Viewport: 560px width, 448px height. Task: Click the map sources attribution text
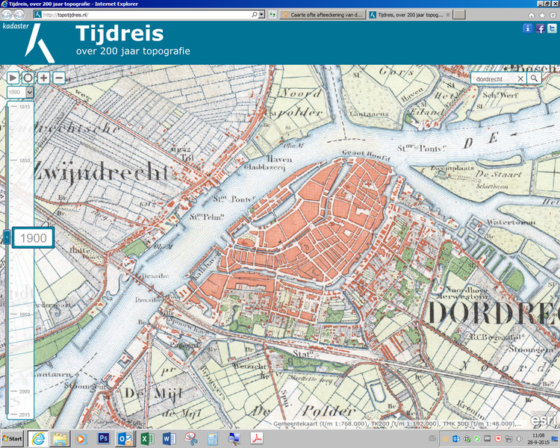pyautogui.click(x=397, y=423)
